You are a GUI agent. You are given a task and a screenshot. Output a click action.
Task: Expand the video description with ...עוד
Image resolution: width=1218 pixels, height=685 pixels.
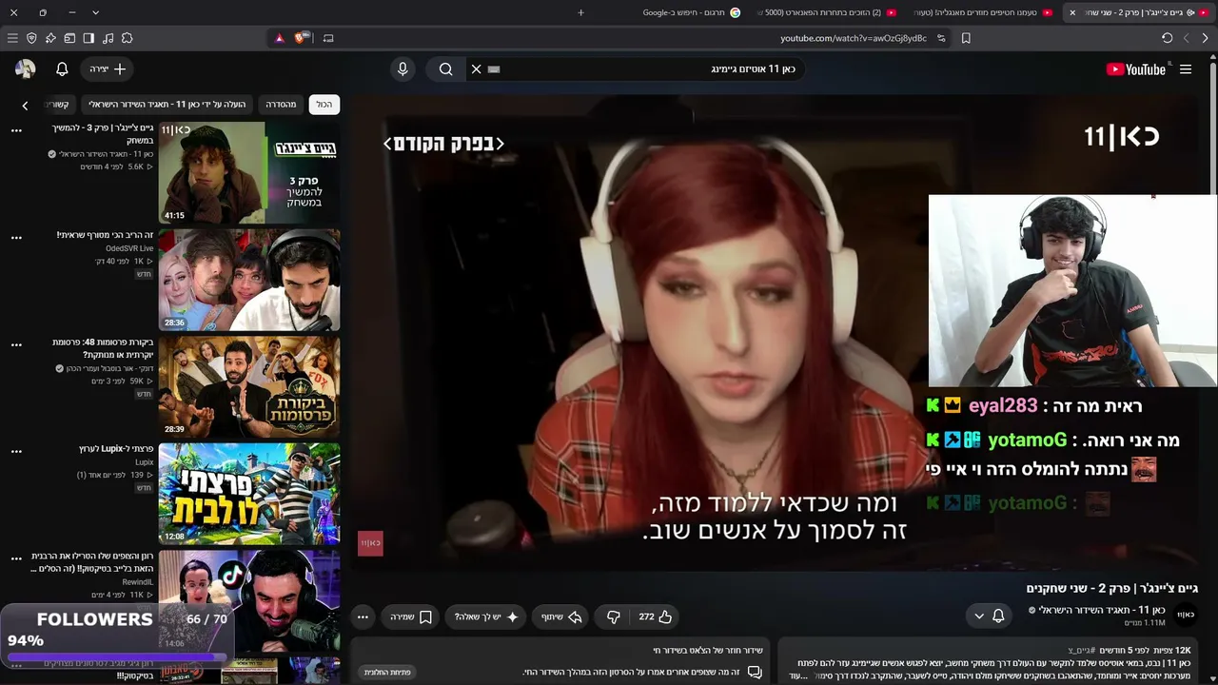[x=799, y=676]
